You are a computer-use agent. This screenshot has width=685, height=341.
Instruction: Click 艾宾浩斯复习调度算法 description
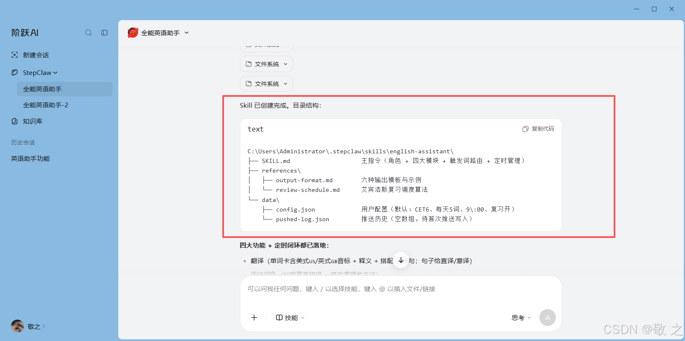[395, 190]
